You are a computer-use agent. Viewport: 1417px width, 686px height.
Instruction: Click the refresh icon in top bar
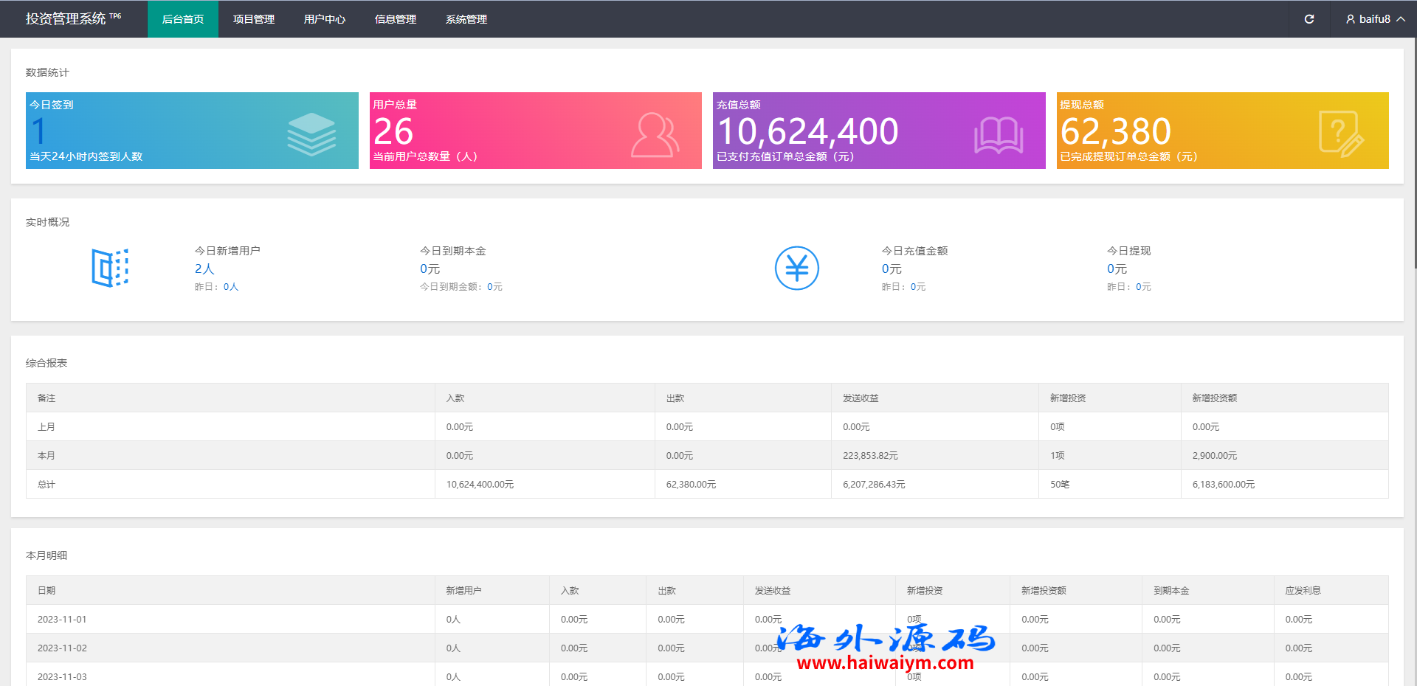coord(1309,19)
